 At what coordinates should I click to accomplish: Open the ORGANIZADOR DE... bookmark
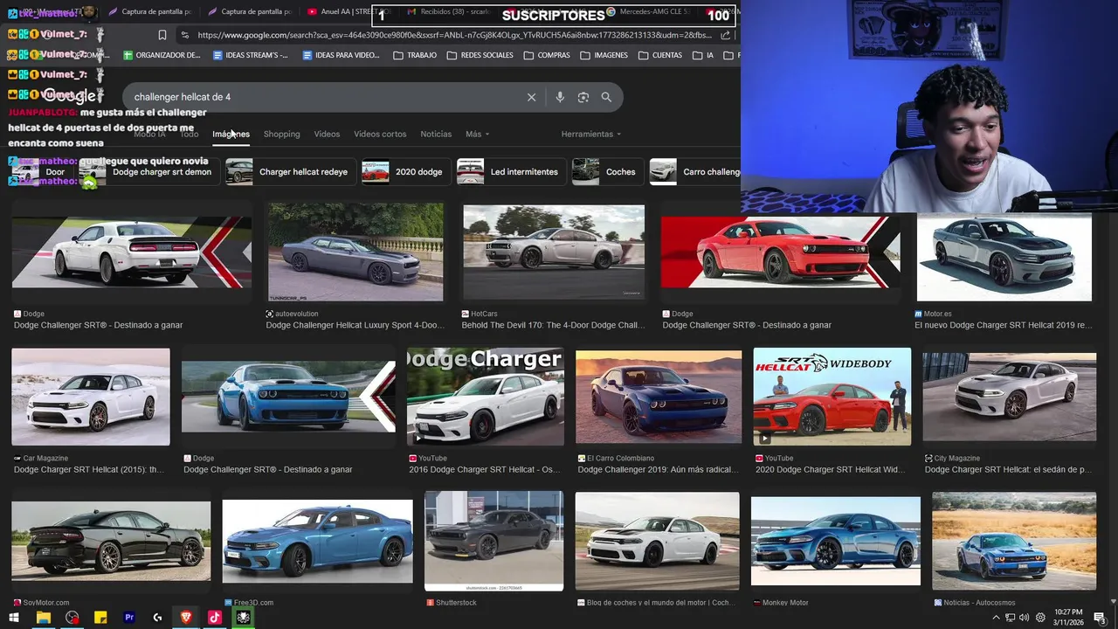[162, 55]
